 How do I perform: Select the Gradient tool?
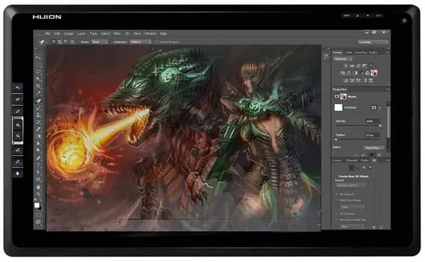[38, 136]
